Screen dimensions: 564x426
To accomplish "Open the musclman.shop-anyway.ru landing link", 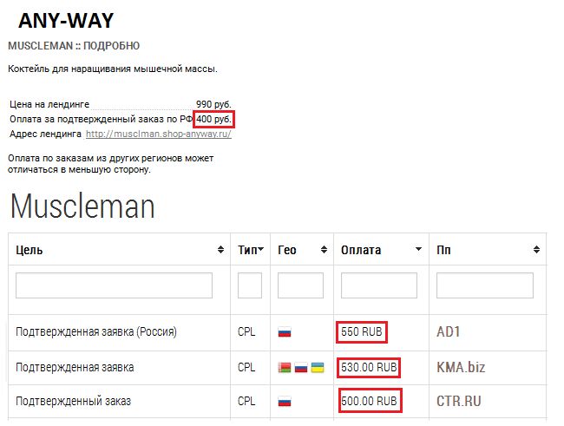I will click(159, 134).
